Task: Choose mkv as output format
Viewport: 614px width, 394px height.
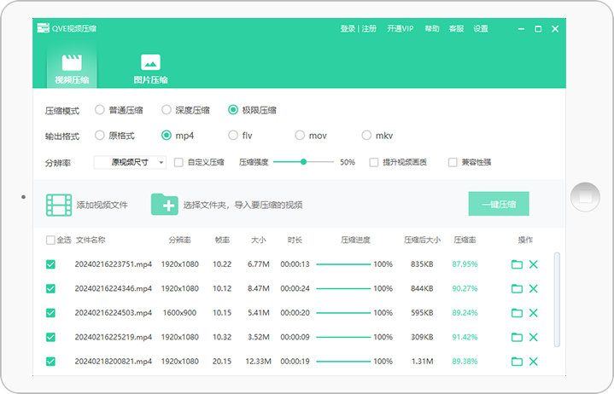Action: tap(367, 135)
